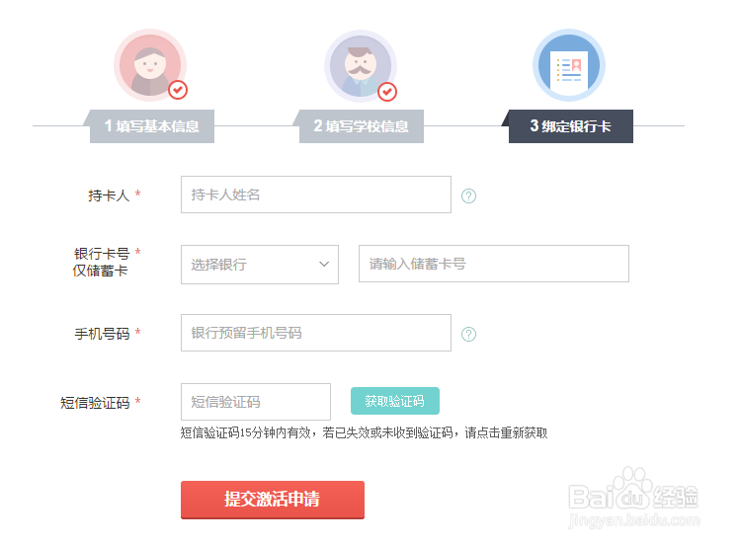This screenshot has height=546, width=741.
Task: Select step tab 3 绑定银行卡
Action: (570, 126)
